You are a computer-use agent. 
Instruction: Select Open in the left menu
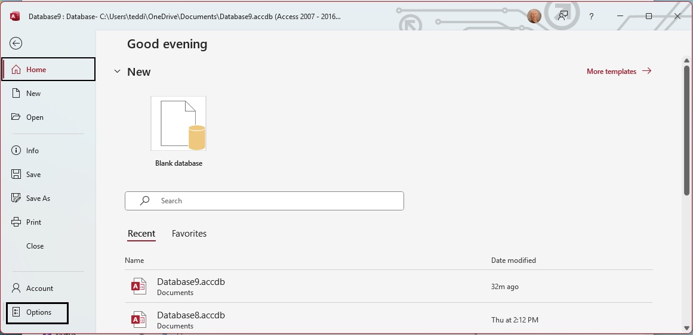tap(35, 117)
